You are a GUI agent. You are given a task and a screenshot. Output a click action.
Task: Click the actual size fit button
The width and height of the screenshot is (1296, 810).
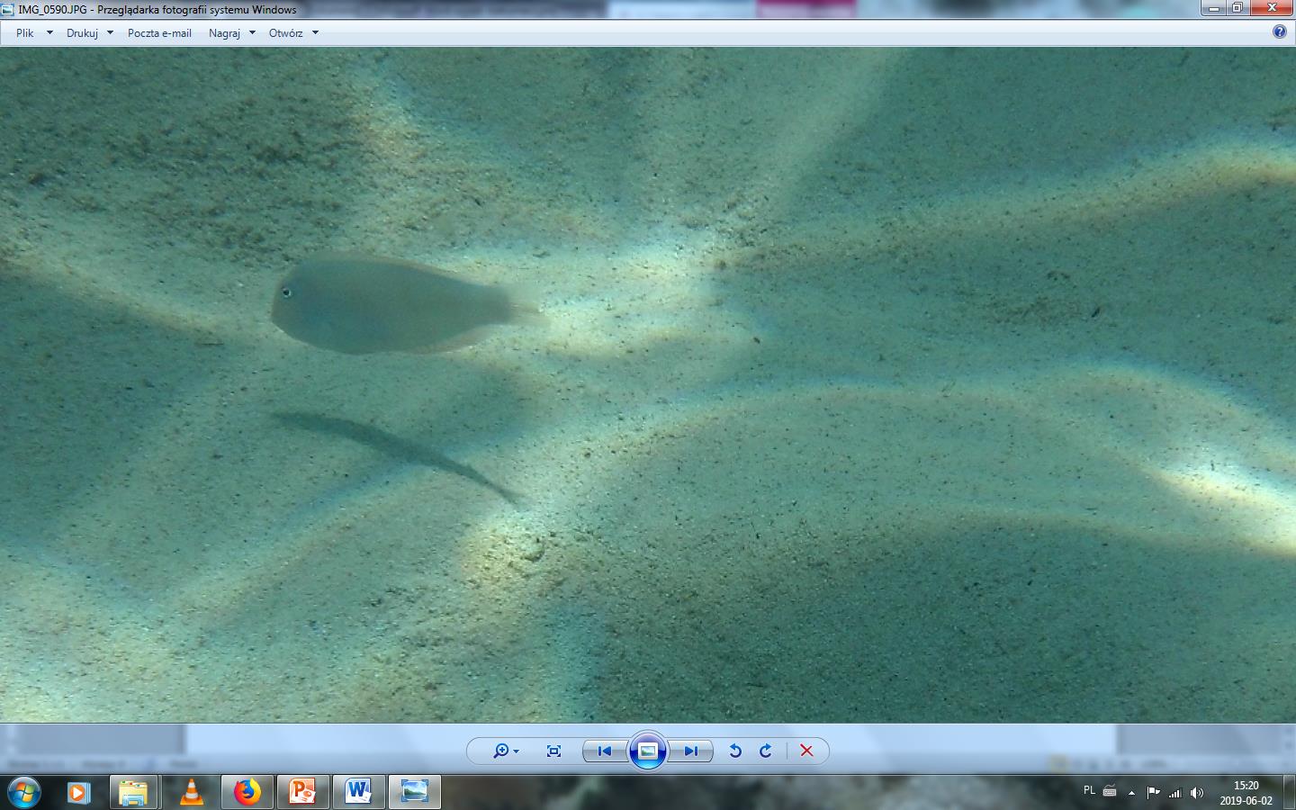point(553,751)
